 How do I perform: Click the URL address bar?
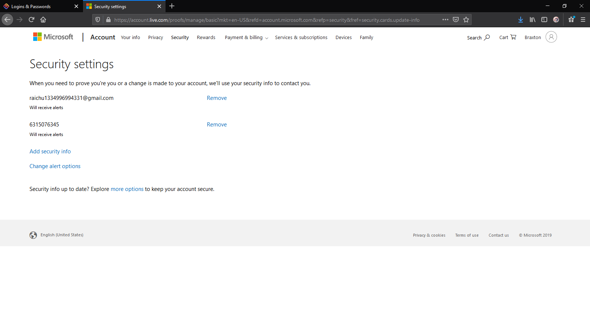pos(267,20)
